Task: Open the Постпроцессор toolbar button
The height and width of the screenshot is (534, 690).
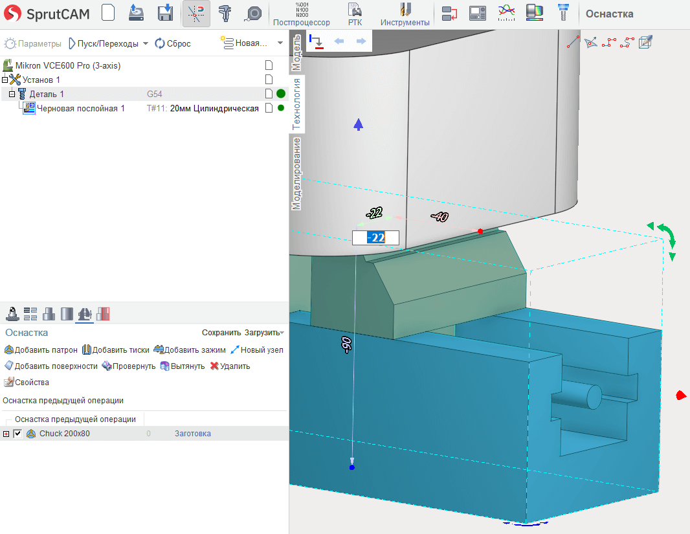Action: click(x=301, y=14)
